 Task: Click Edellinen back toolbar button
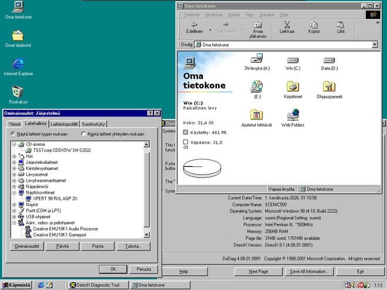(x=195, y=28)
